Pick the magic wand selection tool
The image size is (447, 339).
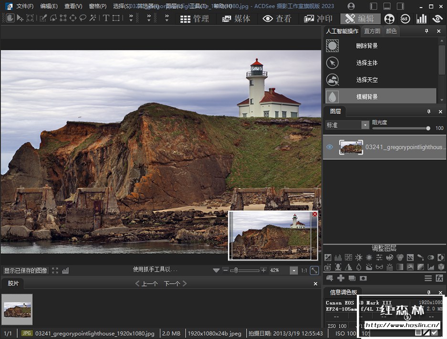(93, 18)
